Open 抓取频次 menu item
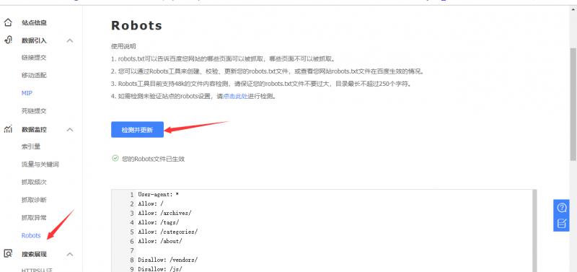The width and height of the screenshot is (577, 272). 34,183
